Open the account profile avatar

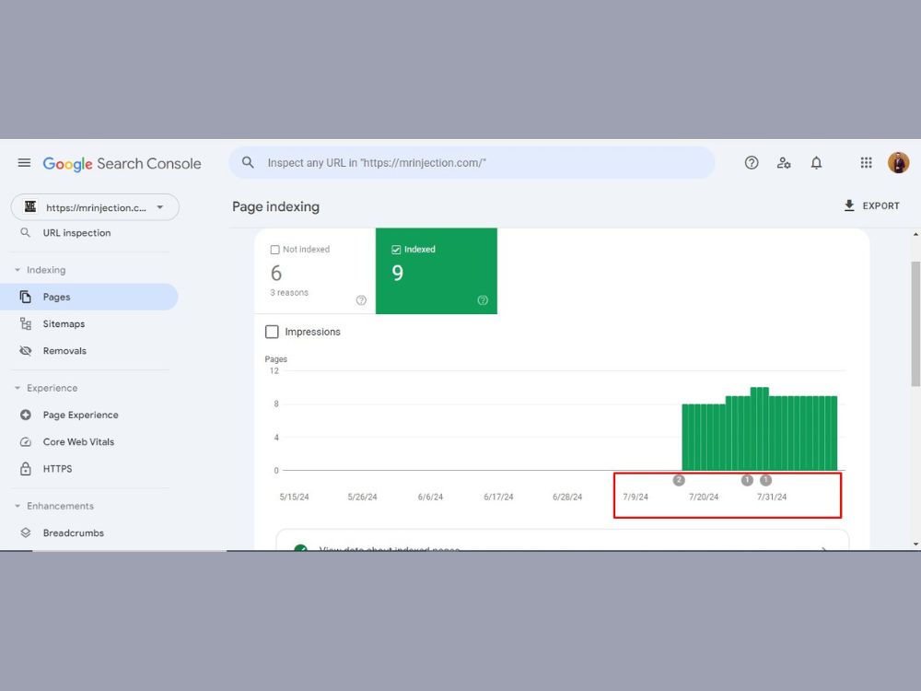[x=898, y=163]
